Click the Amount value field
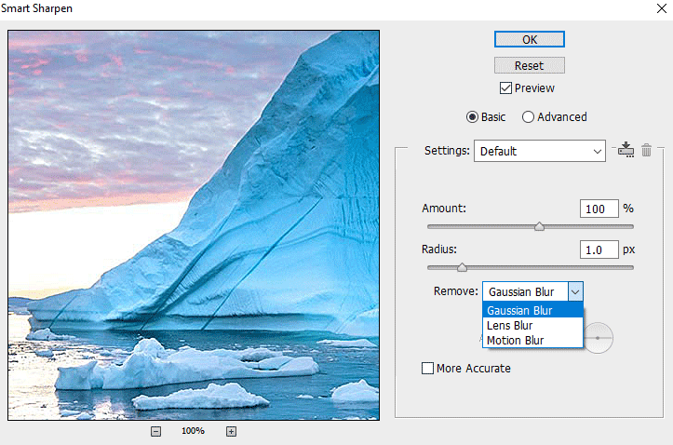This screenshot has height=445, width=673. 599,209
